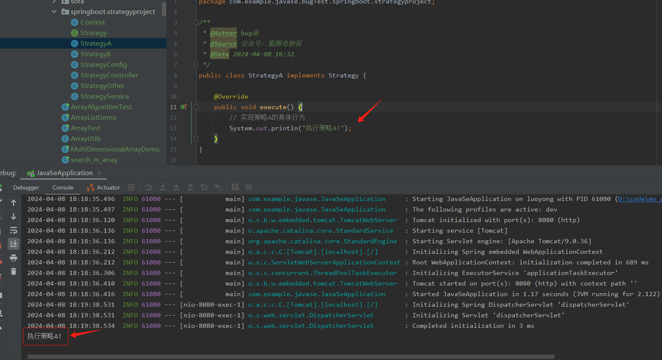Screen dimensions: 662x360
Task: Open the search_in_array file
Action: point(94,160)
